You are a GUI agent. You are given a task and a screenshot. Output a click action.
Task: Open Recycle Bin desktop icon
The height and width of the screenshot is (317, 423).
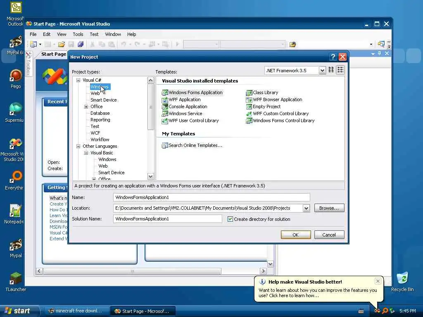tap(402, 282)
